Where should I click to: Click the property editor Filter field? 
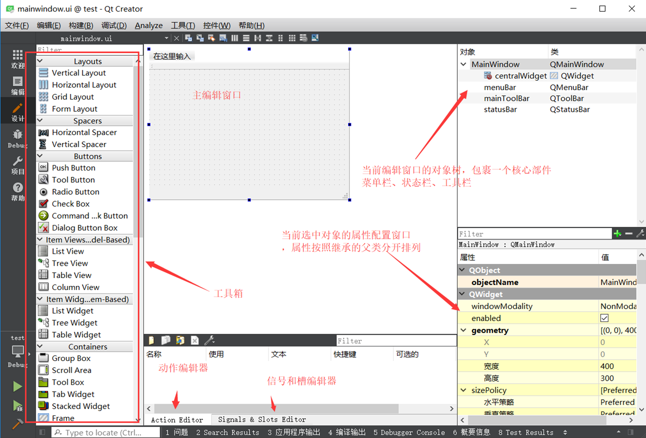tap(535, 234)
